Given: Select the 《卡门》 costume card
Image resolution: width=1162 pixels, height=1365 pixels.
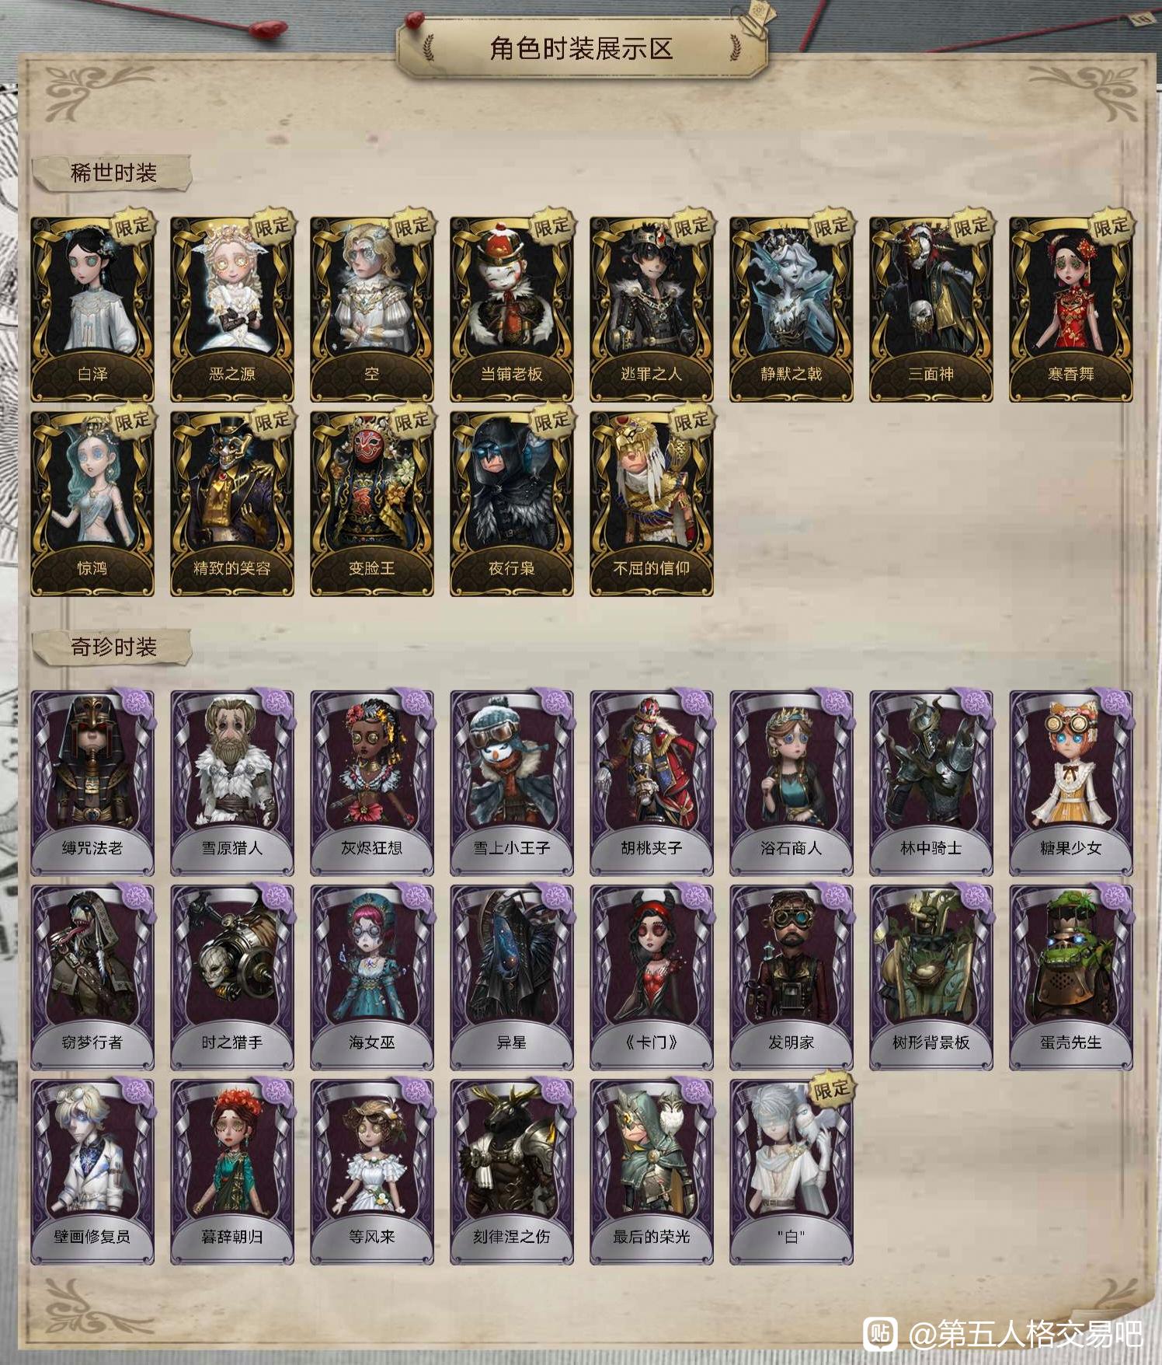Looking at the screenshot, I should [x=652, y=977].
